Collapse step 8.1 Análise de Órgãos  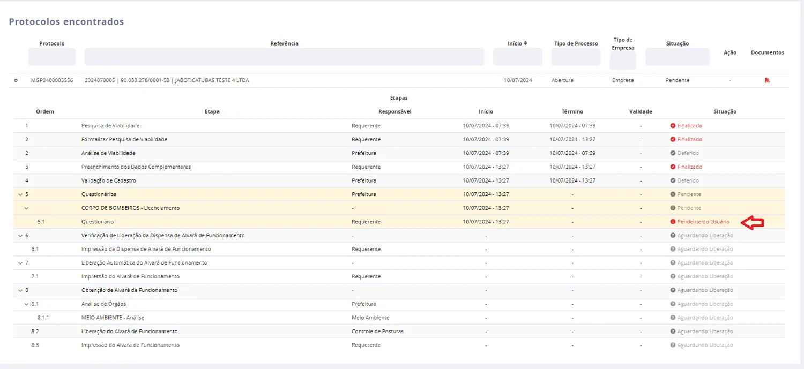(26, 304)
